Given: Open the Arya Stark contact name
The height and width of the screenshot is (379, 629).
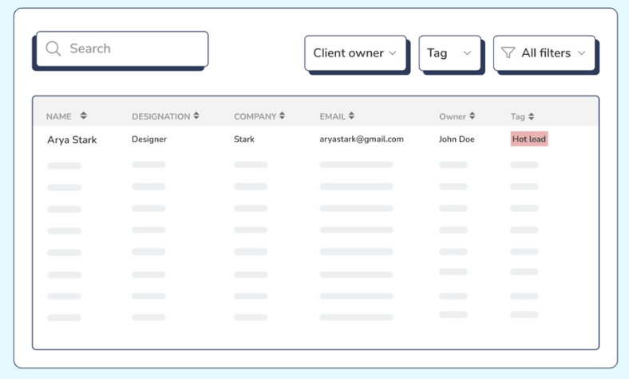Looking at the screenshot, I should pos(72,139).
